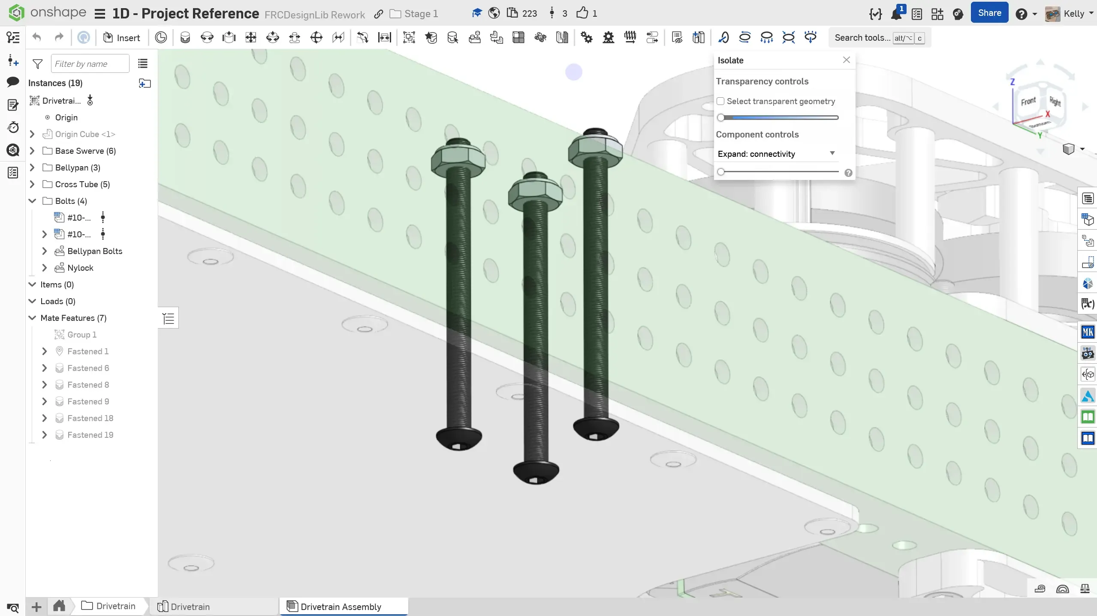Image resolution: width=1097 pixels, height=616 pixels.
Task: Click the Mass properties scale icon
Action: pyautogui.click(x=1085, y=589)
